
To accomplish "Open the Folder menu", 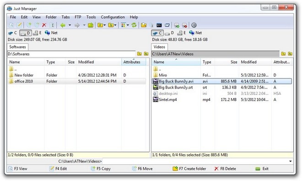I will (x=51, y=17).
